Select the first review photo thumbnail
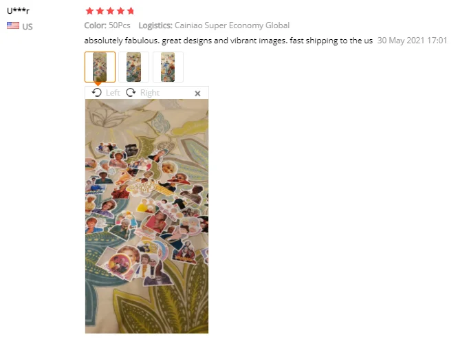The image size is (458, 339). pyautogui.click(x=100, y=67)
